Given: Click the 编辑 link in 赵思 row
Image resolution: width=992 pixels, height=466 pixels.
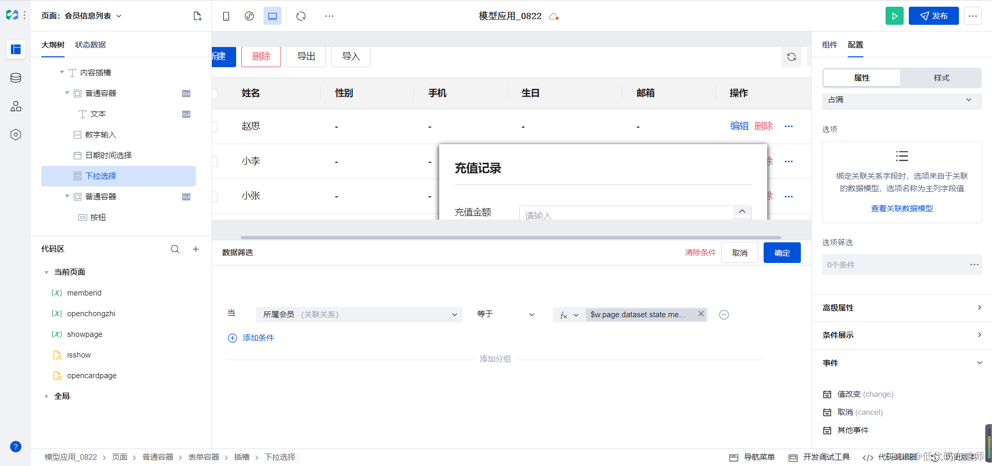Looking at the screenshot, I should pos(739,126).
